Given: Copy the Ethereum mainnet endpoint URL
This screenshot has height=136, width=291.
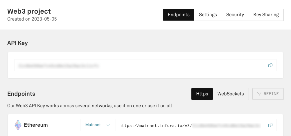Looking at the screenshot, I should [270, 125].
